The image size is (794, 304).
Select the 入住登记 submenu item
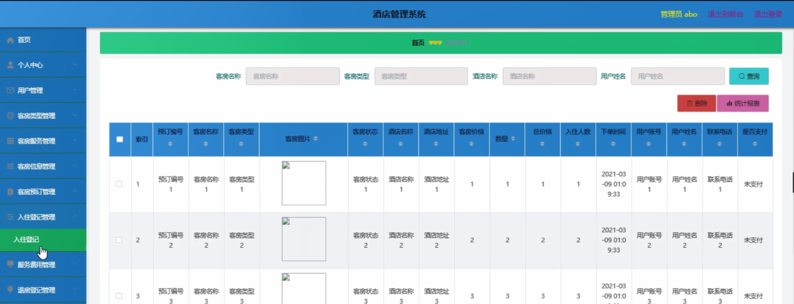coord(43,240)
